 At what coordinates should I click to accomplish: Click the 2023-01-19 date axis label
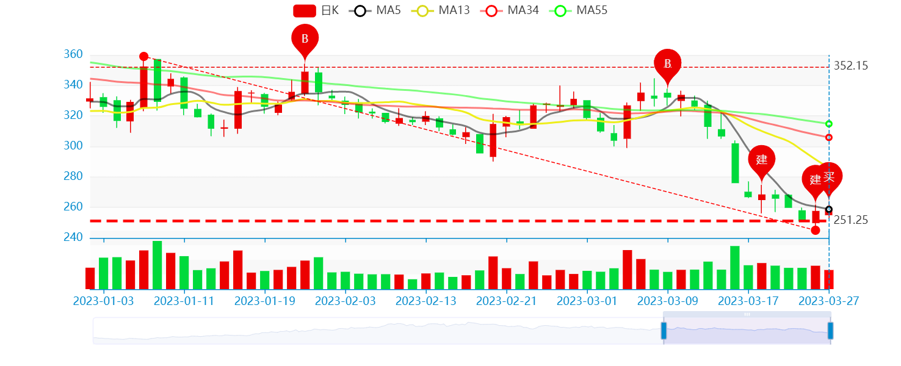pos(265,301)
